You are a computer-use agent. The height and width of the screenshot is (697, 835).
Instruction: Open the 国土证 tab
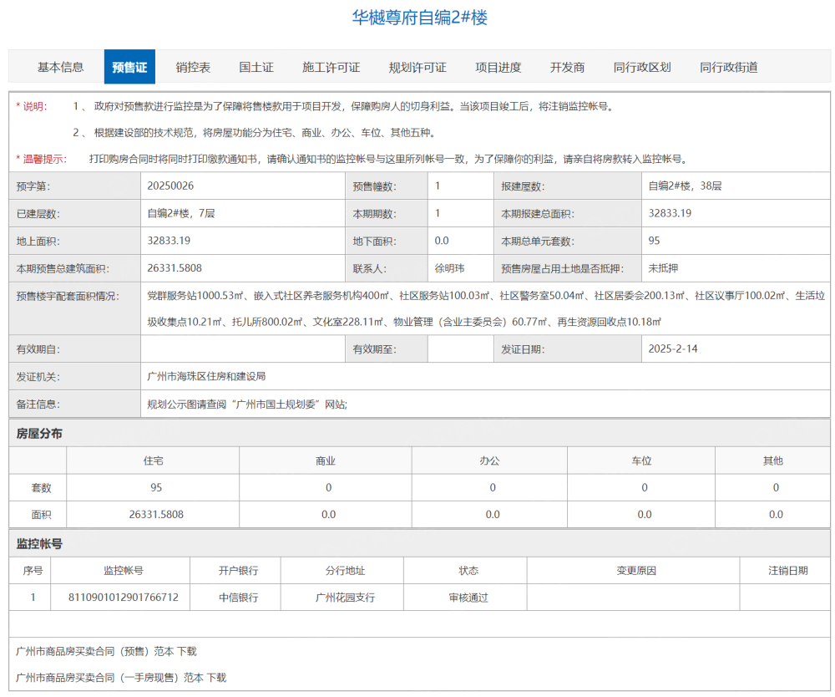pos(256,67)
